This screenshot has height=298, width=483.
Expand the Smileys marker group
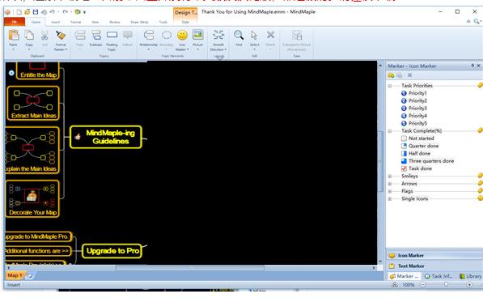390,177
